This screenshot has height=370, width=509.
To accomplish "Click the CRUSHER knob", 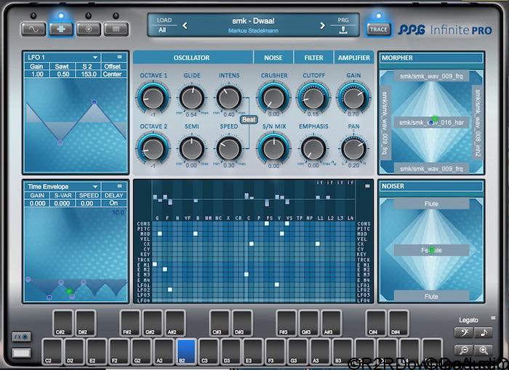I will [x=273, y=97].
